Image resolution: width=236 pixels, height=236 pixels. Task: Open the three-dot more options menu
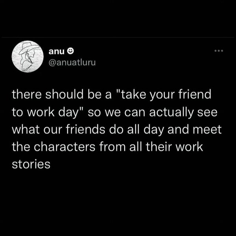(x=219, y=51)
